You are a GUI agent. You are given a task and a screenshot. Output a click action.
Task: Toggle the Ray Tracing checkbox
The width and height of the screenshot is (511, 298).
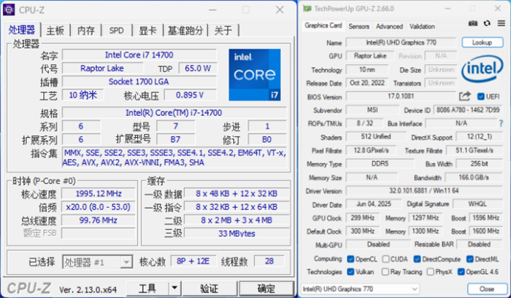click(385, 272)
